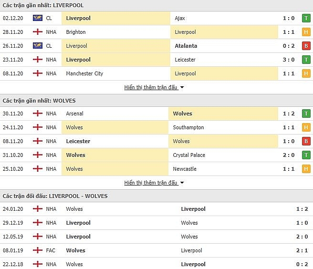Viewport: 313px width, 269px height.
Task: Click orange H badge for Brighton-Liverpool match
Action: pyautogui.click(x=306, y=32)
